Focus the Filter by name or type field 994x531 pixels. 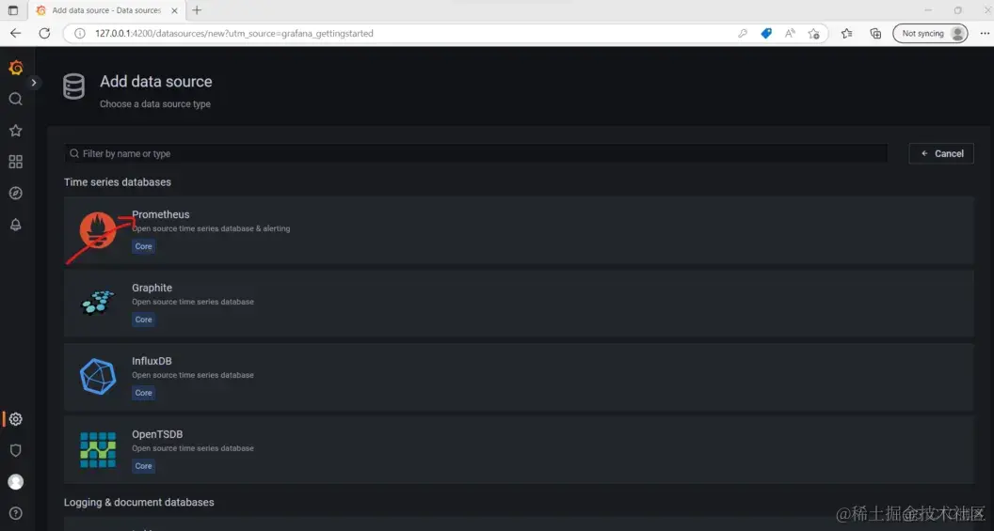(x=475, y=154)
